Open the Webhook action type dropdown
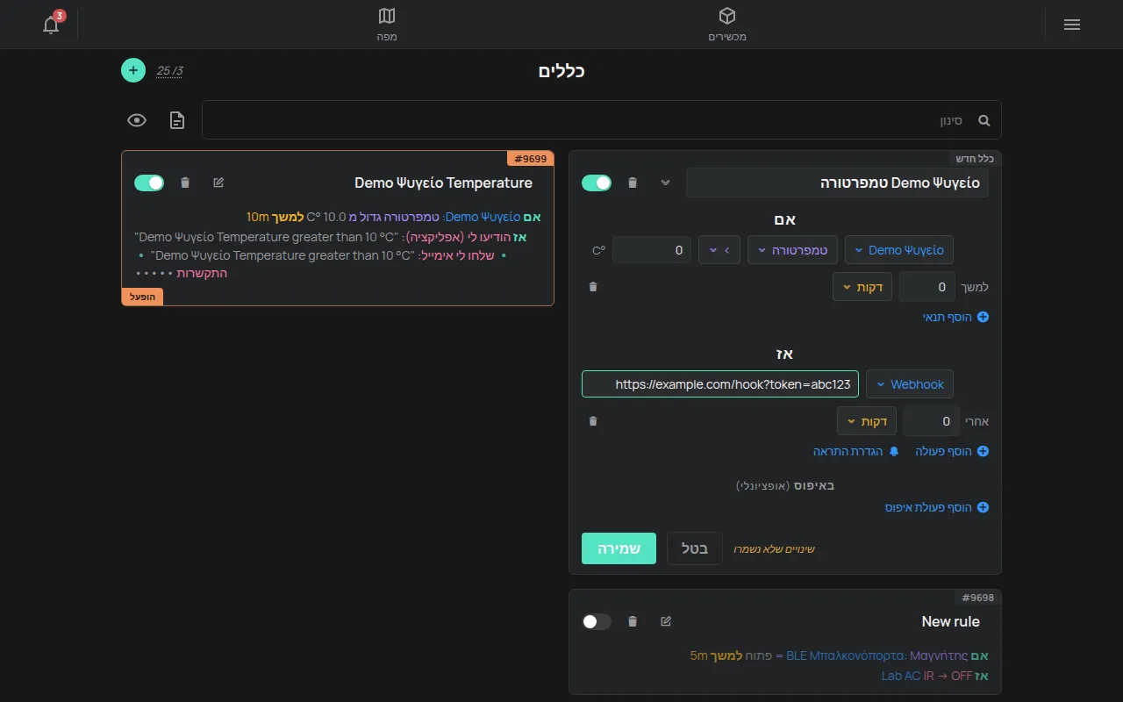The height and width of the screenshot is (702, 1123). (910, 384)
